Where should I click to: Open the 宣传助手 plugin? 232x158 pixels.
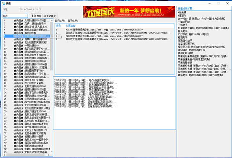coord(183,31)
